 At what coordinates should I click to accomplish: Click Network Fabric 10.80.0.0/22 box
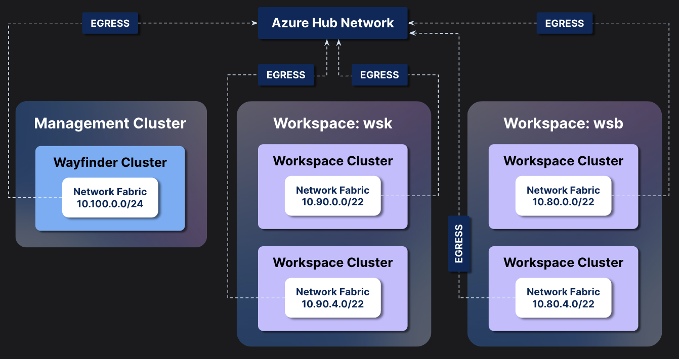click(x=563, y=196)
